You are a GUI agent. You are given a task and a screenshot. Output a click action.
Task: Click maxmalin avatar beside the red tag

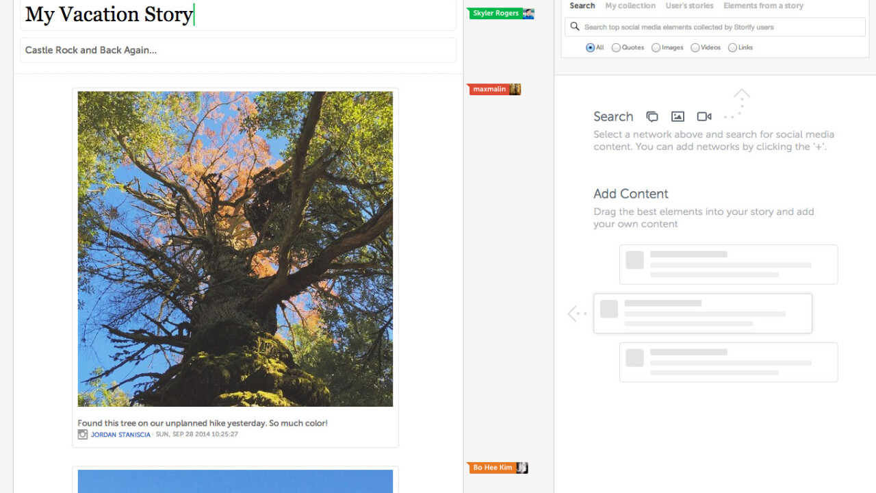click(x=515, y=89)
